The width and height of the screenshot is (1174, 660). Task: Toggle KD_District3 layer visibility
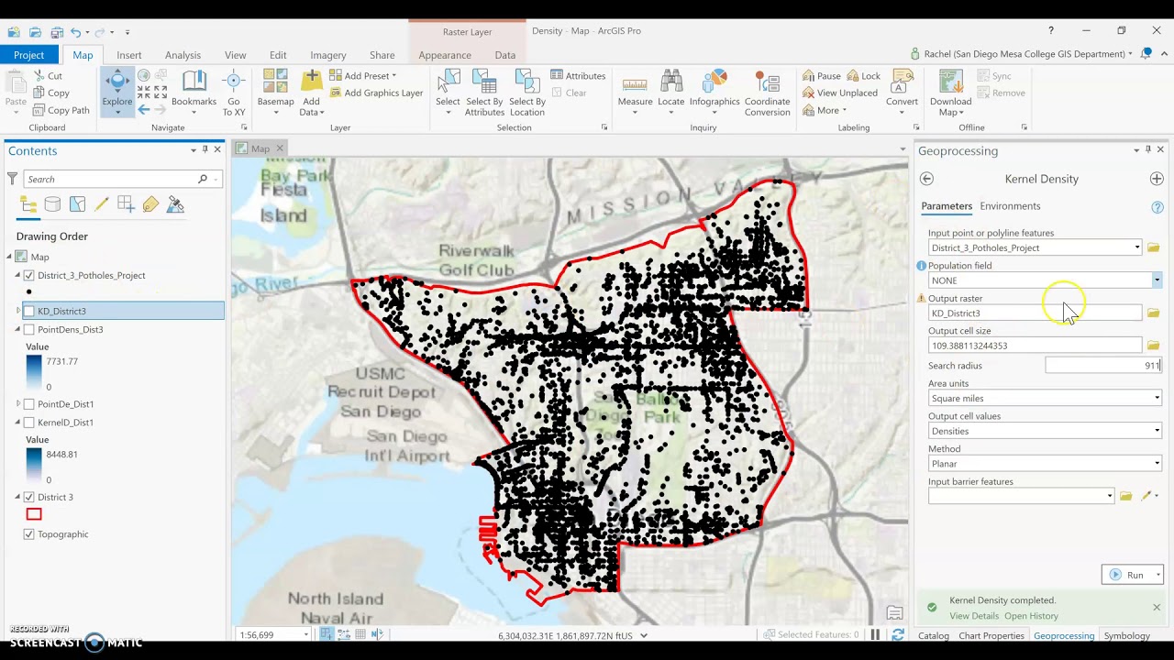pyautogui.click(x=29, y=312)
